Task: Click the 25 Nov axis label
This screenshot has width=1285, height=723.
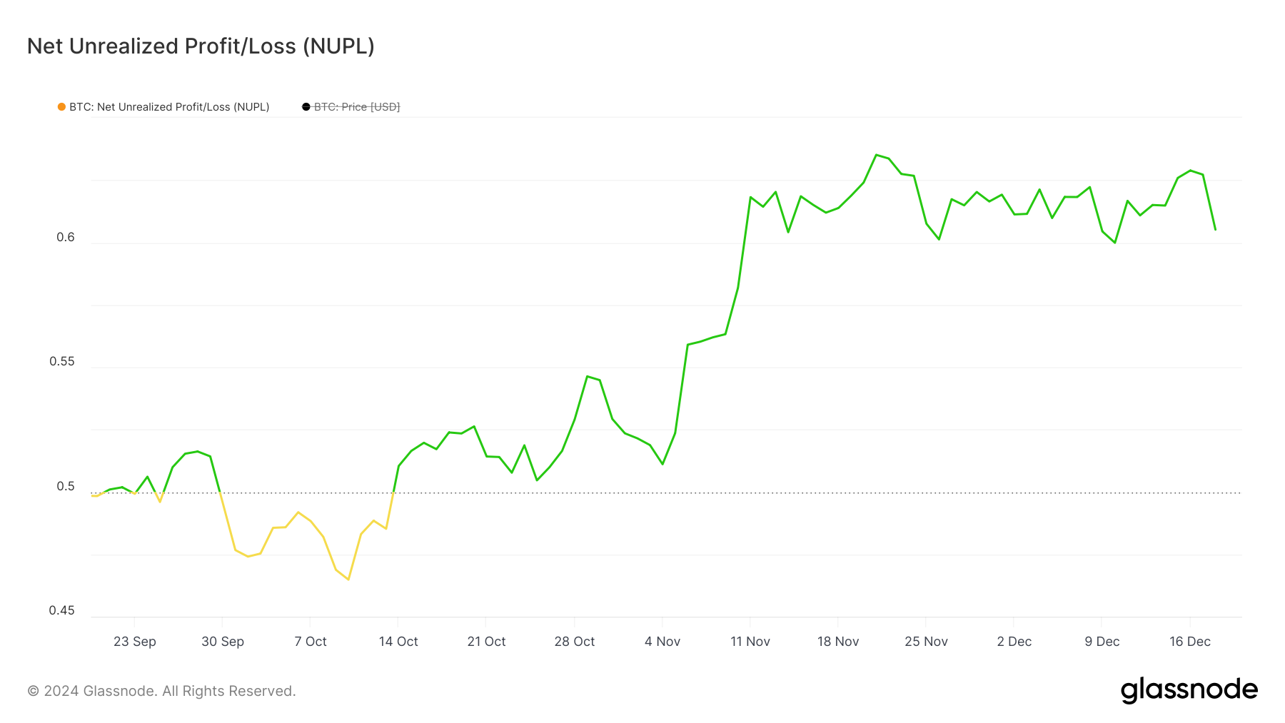Action: 926,641
